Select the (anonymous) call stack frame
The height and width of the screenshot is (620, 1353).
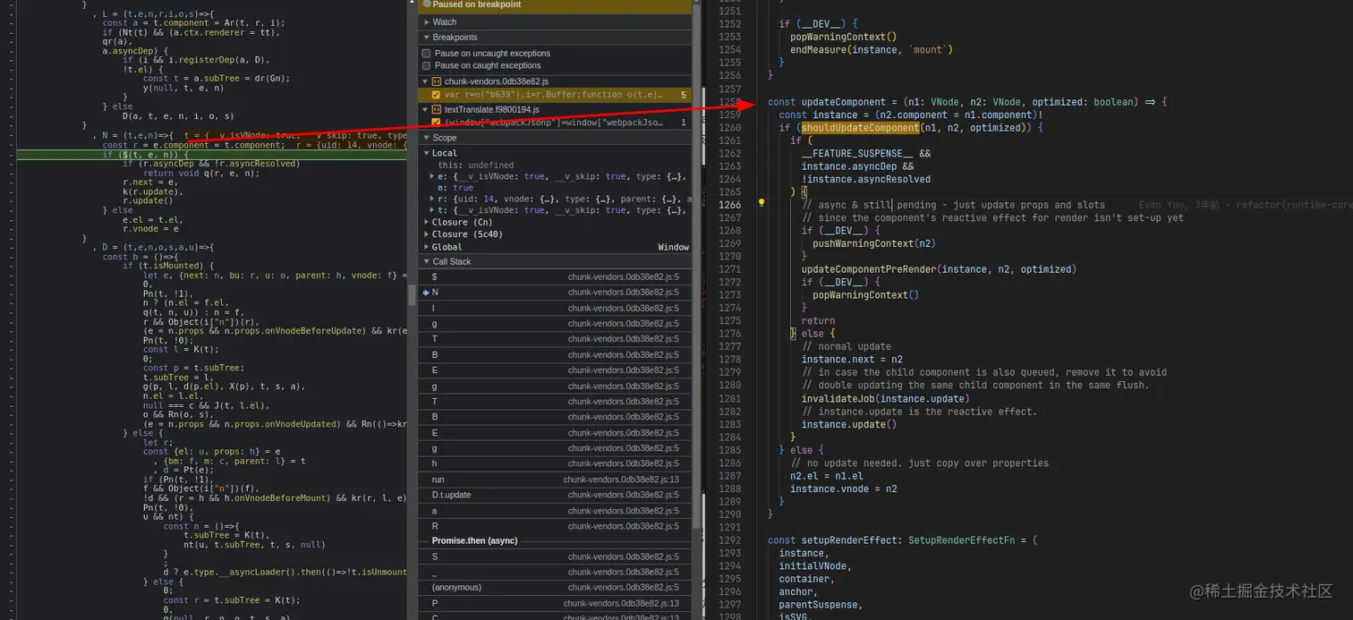point(555,587)
